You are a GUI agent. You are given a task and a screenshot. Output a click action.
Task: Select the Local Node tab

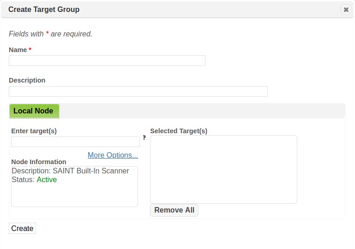(x=34, y=111)
